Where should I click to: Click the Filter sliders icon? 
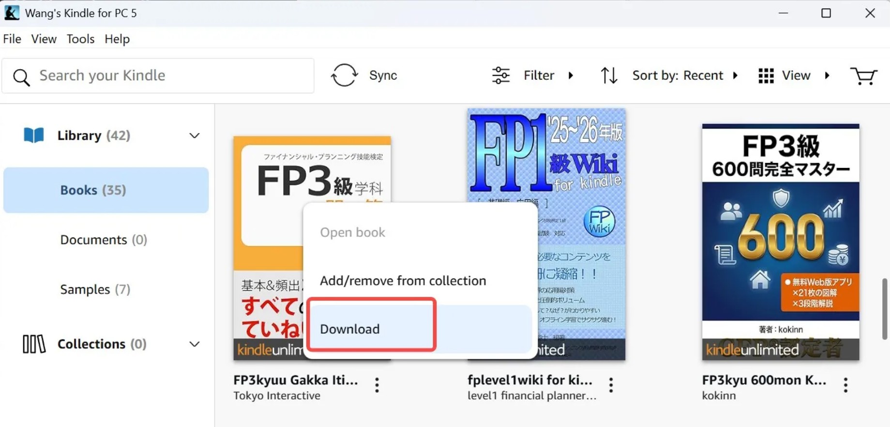point(501,75)
